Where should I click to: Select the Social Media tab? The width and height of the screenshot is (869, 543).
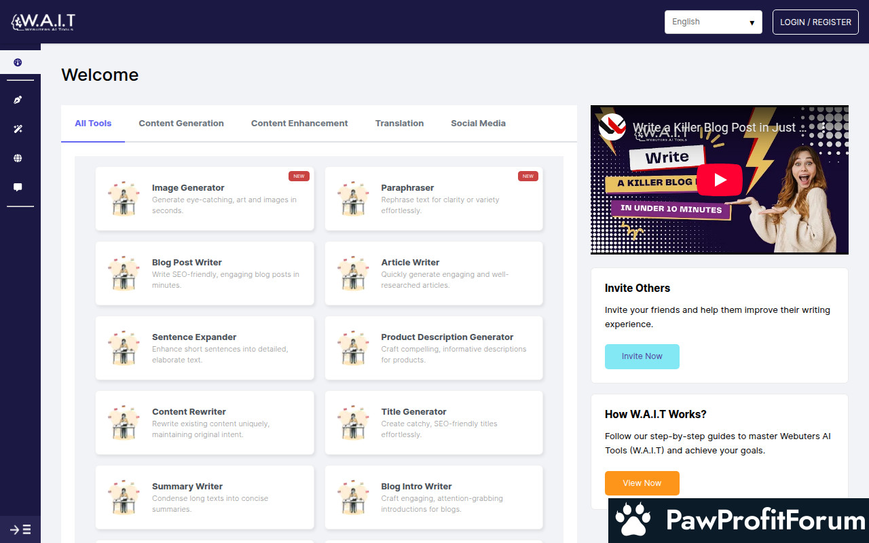[478, 124]
